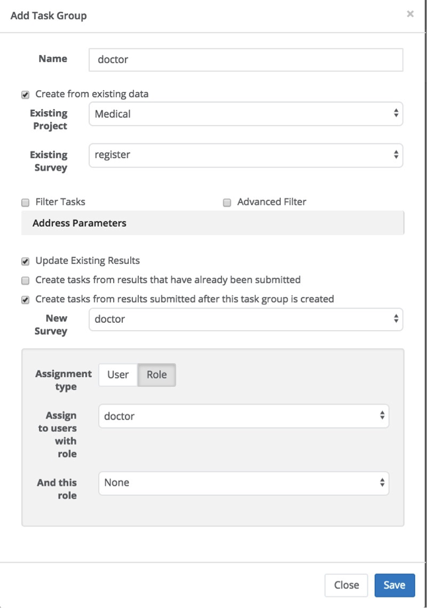Select Role assignment type
Viewport: 427px width, 608px height.
coord(157,374)
